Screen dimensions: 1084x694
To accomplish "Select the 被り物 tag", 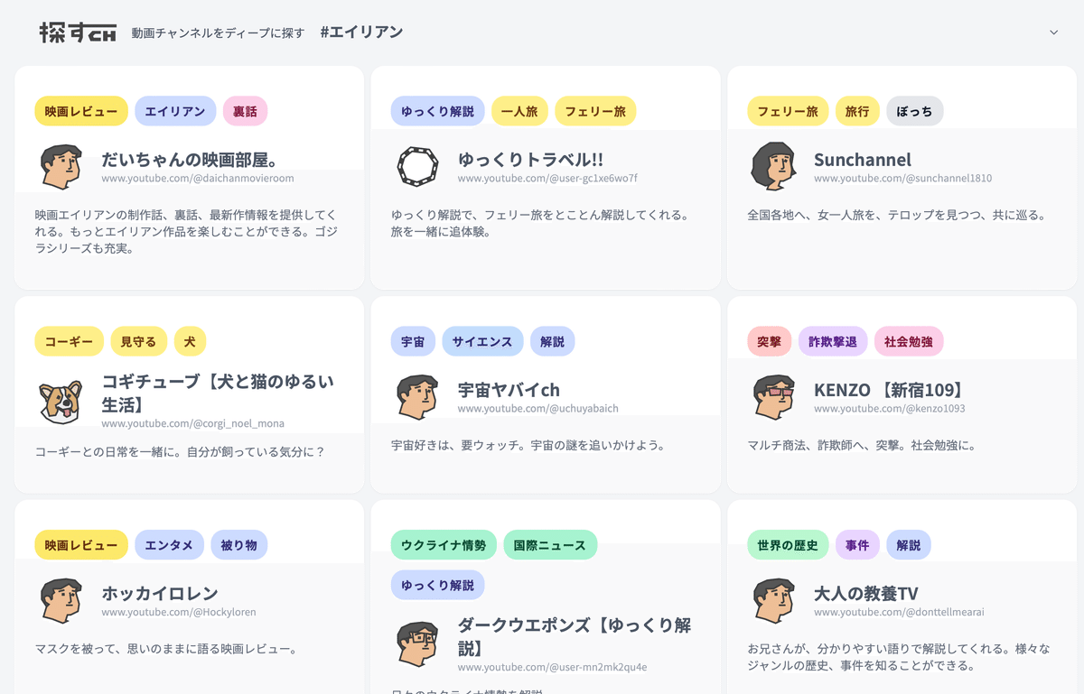I will pyautogui.click(x=238, y=545).
